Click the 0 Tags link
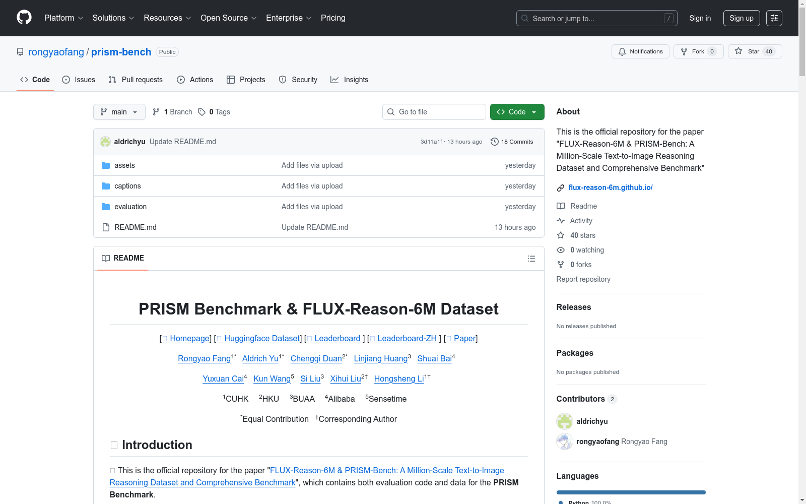 [x=214, y=112]
